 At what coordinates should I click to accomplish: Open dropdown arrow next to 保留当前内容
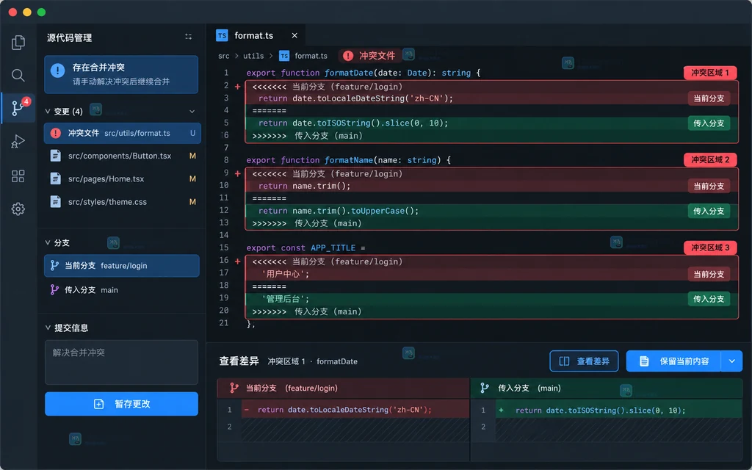click(732, 361)
